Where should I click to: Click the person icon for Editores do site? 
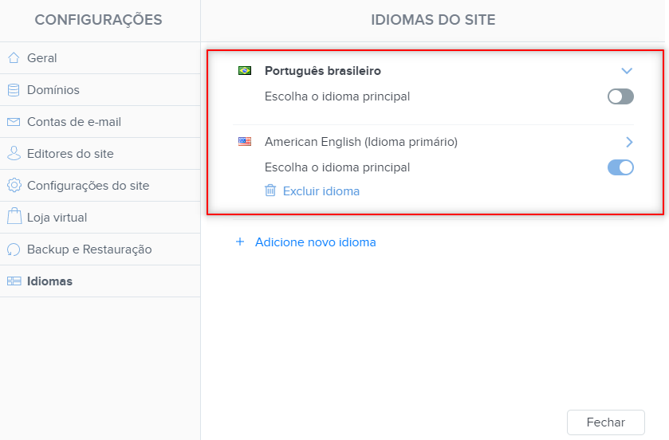(14, 154)
